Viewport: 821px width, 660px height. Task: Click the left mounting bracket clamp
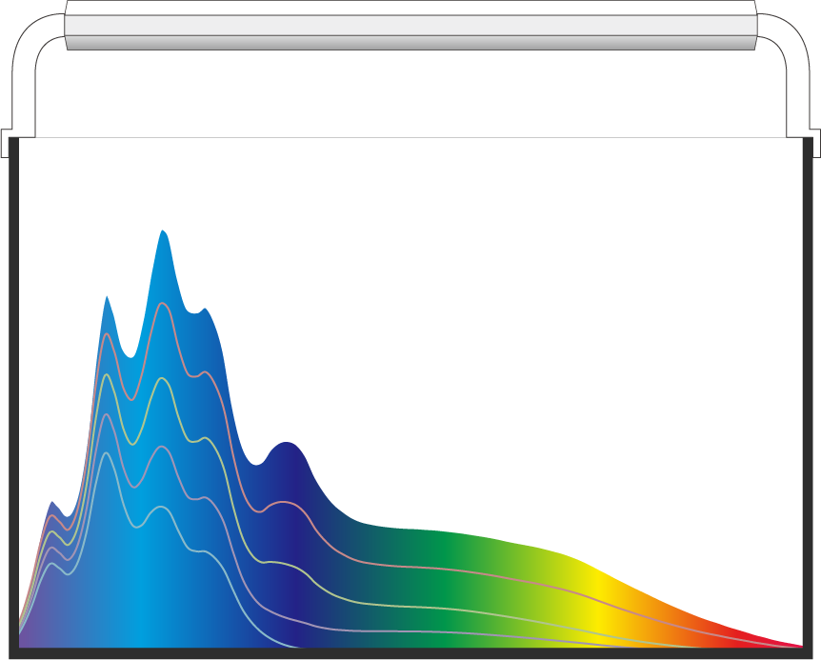5,143
